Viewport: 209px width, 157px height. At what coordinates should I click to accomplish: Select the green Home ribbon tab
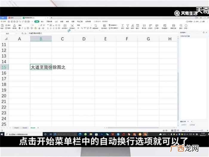37,22
